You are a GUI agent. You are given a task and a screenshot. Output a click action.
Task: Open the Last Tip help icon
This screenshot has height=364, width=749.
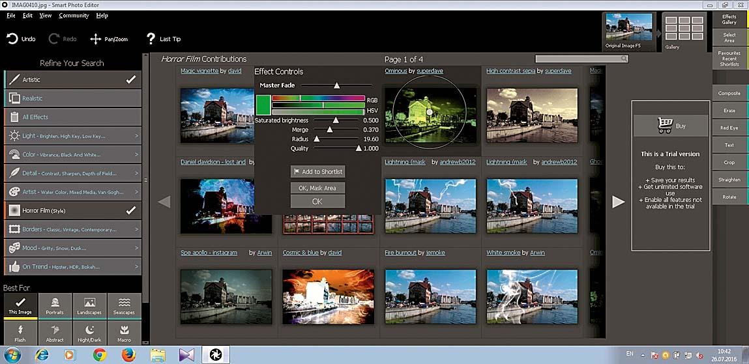point(151,39)
